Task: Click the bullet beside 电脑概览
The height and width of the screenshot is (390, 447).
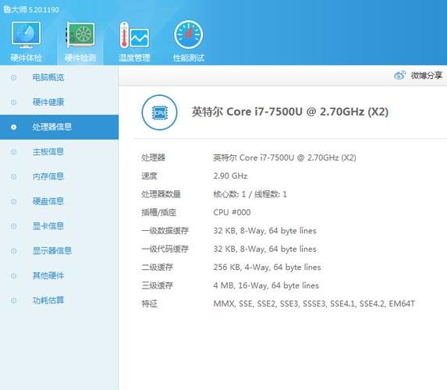Action: pyautogui.click(x=13, y=77)
